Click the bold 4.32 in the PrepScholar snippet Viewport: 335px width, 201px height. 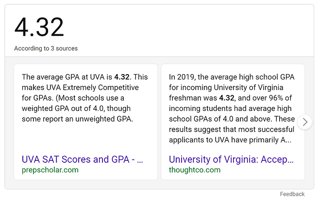[123, 77]
